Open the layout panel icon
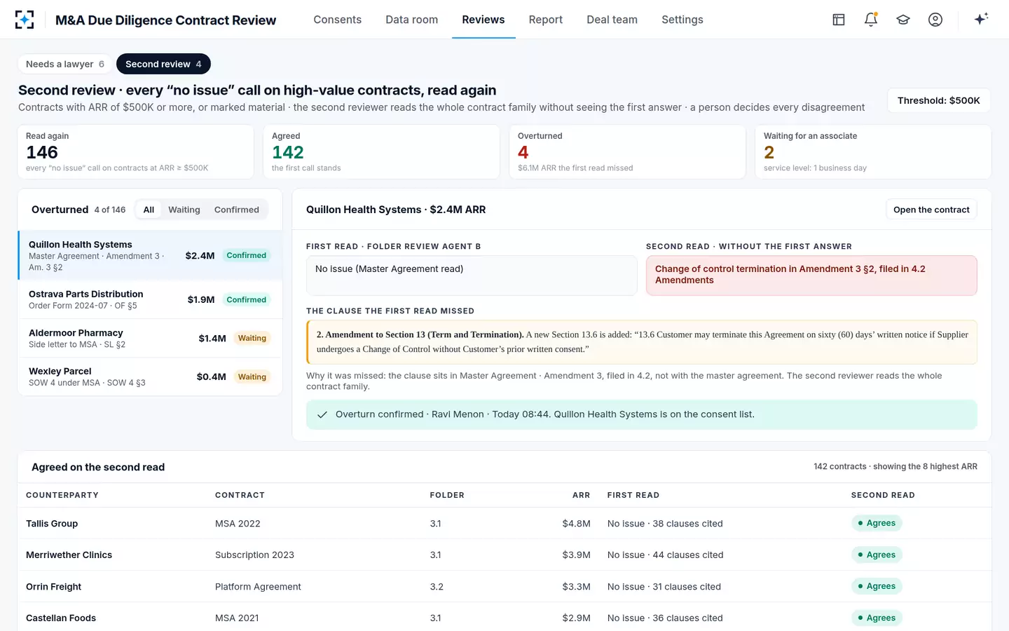 [x=839, y=20]
